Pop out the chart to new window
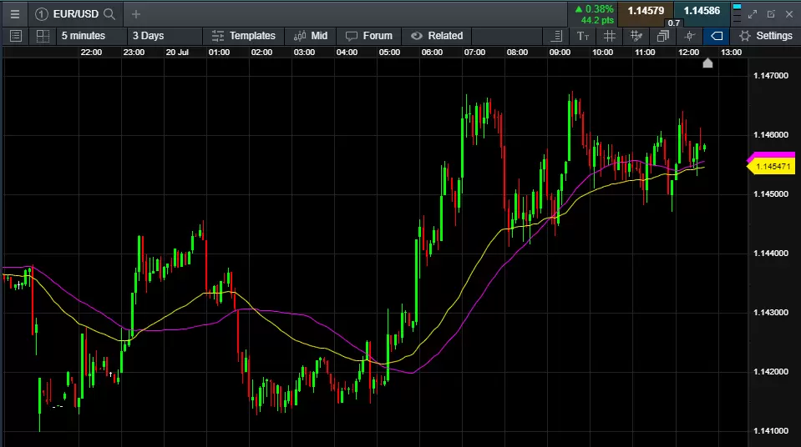This screenshot has width=801, height=447. (x=771, y=14)
